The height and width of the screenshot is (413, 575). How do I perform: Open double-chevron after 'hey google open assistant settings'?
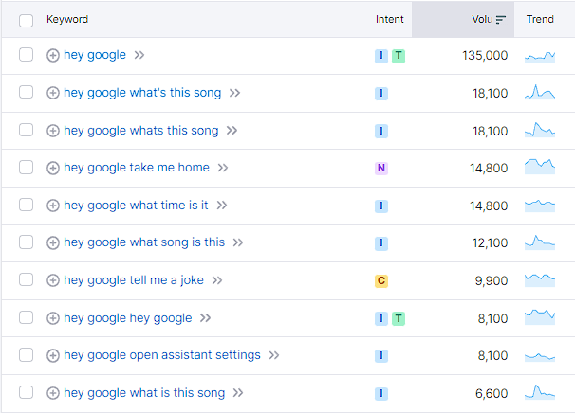click(x=274, y=355)
